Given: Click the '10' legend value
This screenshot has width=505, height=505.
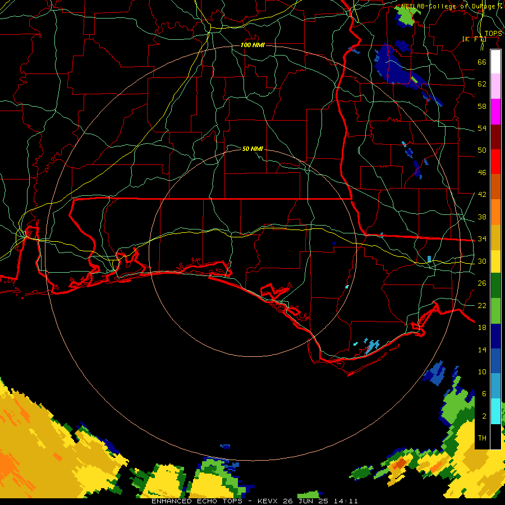Looking at the screenshot, I should pos(482,371).
